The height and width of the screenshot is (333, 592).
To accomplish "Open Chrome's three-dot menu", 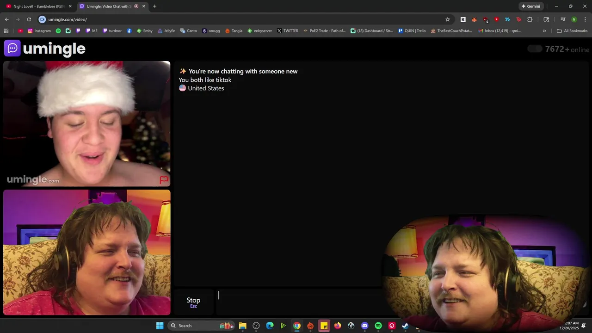I will point(585,19).
